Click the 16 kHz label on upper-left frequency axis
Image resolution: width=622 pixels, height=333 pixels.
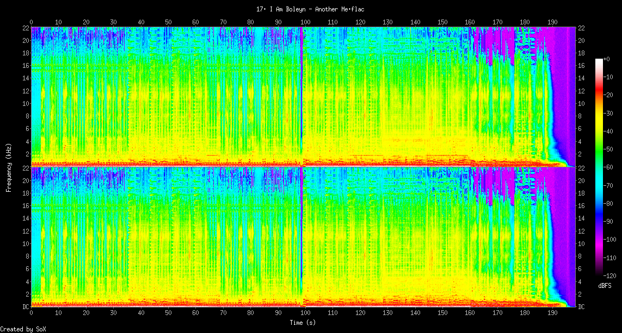click(x=25, y=66)
